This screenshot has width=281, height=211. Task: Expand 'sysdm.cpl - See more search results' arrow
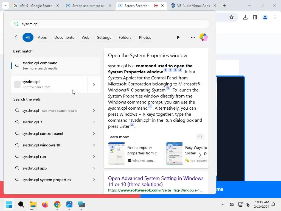(x=94, y=110)
